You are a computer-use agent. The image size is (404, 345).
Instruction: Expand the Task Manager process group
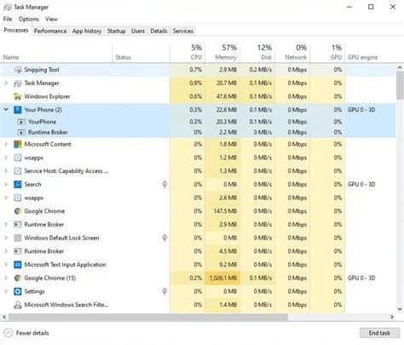(x=6, y=83)
